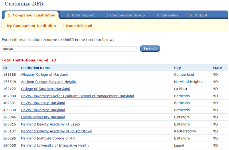The height and width of the screenshot is (150, 229).
Task: Focus the institution name search box
Action: click(x=69, y=49)
